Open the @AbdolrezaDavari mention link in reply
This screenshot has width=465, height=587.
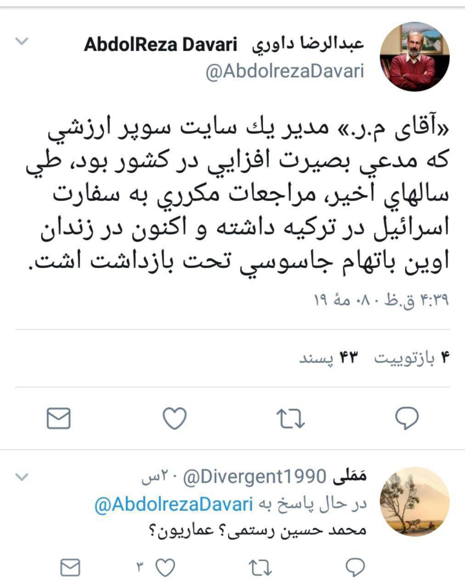pyautogui.click(x=174, y=504)
